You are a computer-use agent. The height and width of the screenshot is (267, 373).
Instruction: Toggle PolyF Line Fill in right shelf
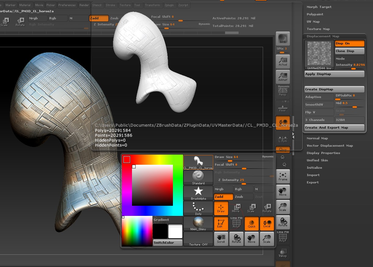coord(283,237)
